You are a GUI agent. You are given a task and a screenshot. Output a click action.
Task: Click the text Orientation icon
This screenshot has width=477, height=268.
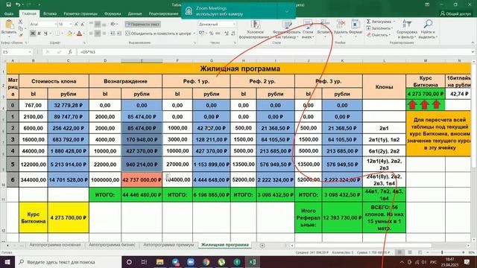coord(113,24)
